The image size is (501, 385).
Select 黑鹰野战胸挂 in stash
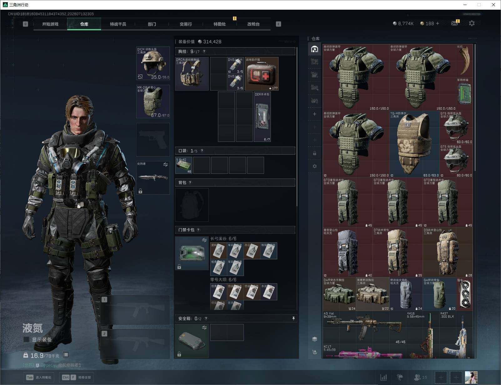click(373, 294)
